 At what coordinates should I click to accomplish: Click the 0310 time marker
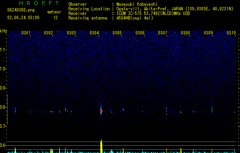(231, 33)
